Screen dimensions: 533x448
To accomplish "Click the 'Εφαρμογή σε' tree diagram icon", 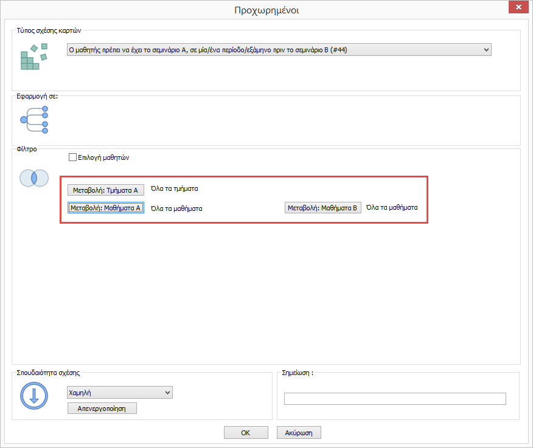I will (x=34, y=120).
